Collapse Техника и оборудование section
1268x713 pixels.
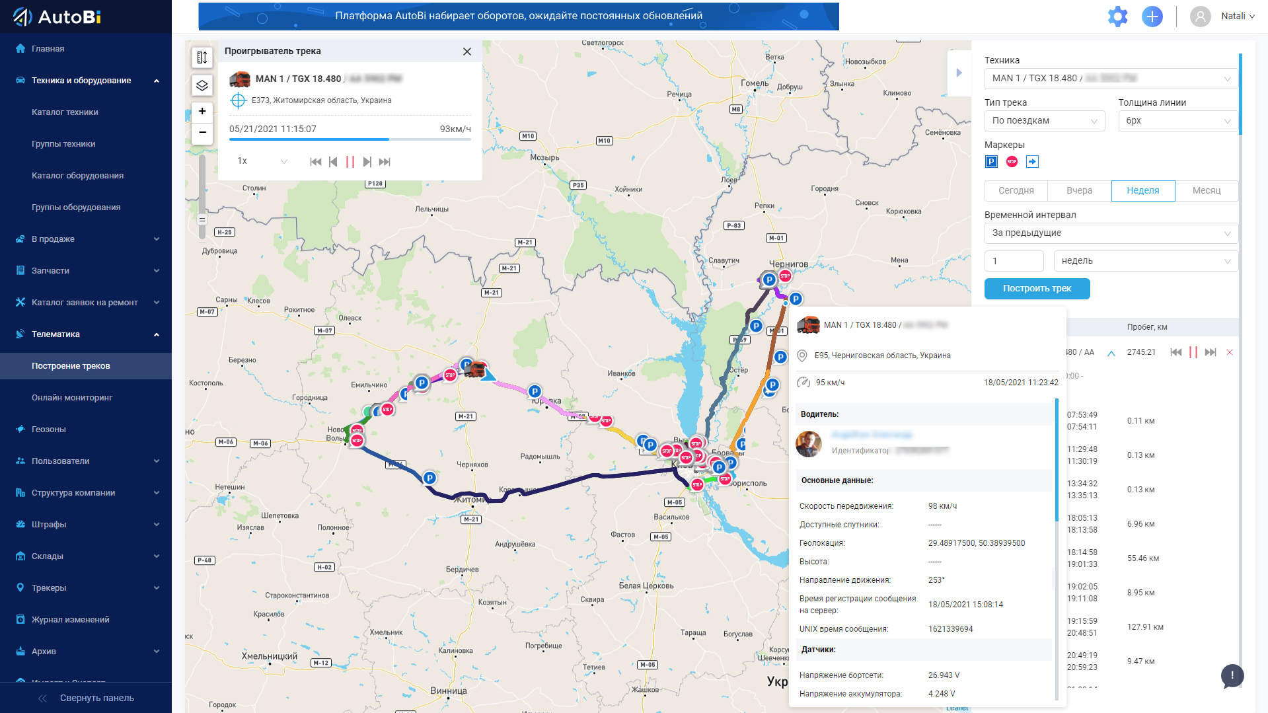click(x=86, y=81)
